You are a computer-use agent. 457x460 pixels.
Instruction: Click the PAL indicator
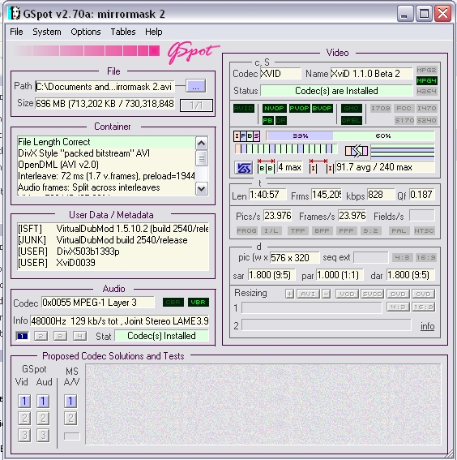[x=399, y=230]
